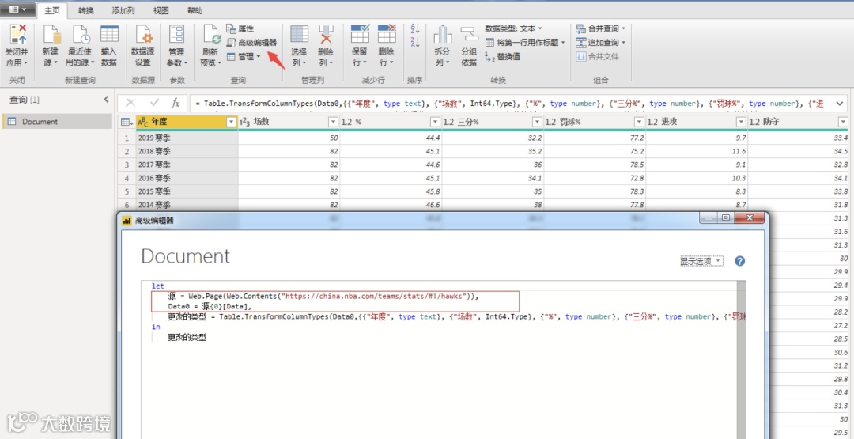The width and height of the screenshot is (854, 439).
Task: Select 防守 column header
Action: [799, 122]
